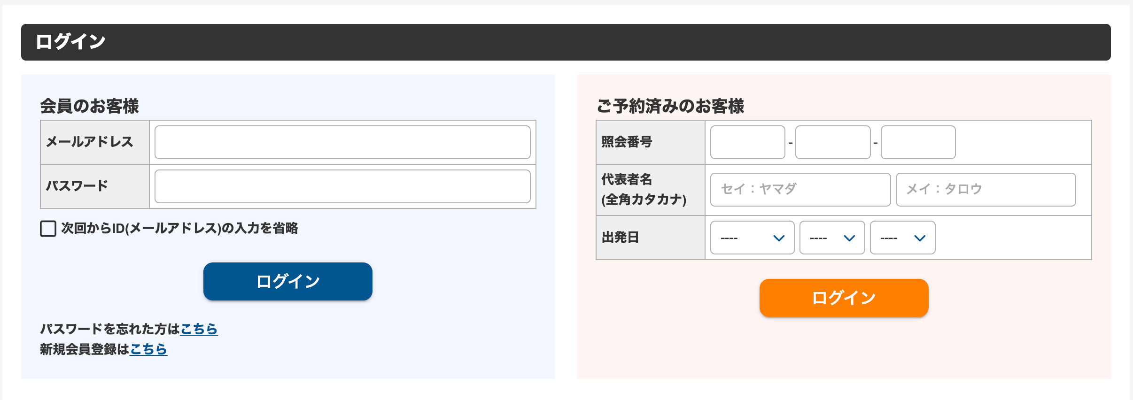Enable 次回からID(メールアドレス)の入力を省略 option
Viewport: 1133px width, 400px height.
pyautogui.click(x=47, y=229)
